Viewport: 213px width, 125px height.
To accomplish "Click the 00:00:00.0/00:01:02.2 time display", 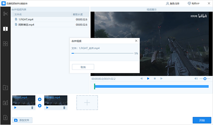I will [x=103, y=79].
